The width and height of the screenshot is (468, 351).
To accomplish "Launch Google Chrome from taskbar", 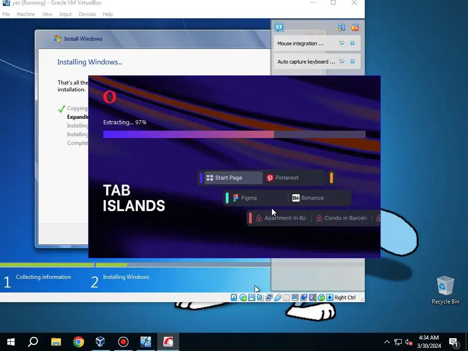I will tap(79, 342).
